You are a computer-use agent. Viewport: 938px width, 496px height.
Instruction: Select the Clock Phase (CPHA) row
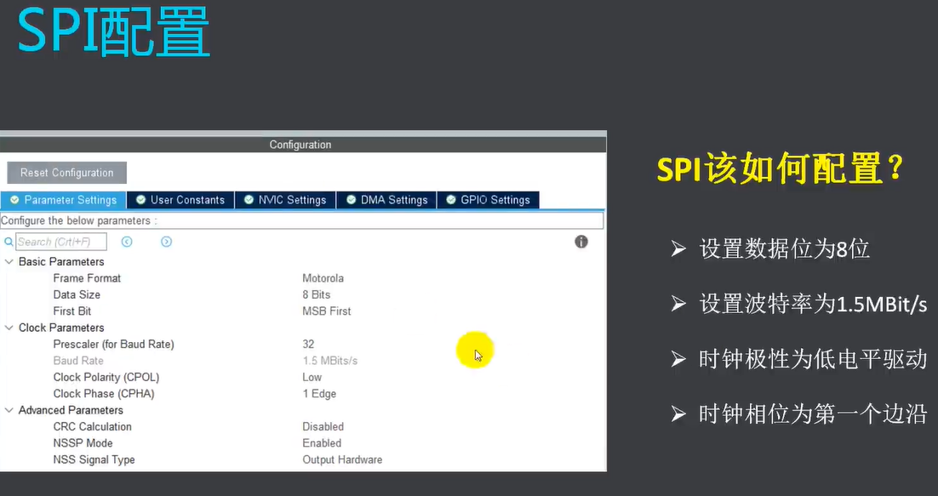(x=104, y=394)
